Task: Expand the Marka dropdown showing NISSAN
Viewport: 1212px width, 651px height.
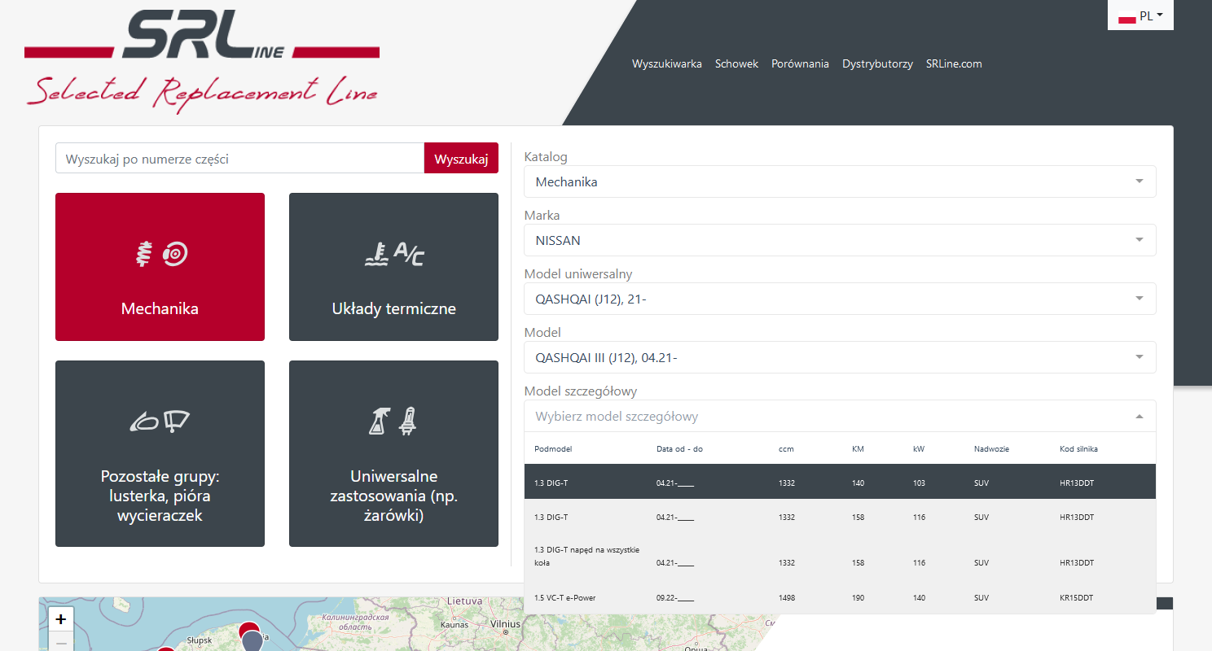Action: (840, 240)
